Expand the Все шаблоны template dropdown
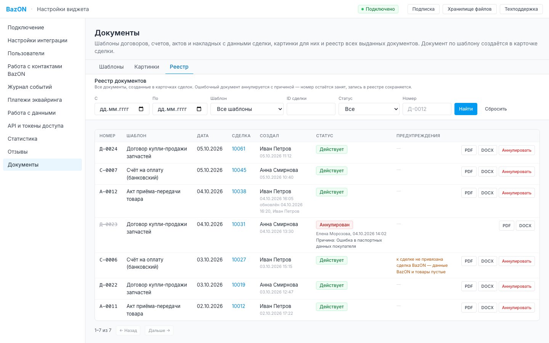The width and height of the screenshot is (549, 343). [247, 109]
